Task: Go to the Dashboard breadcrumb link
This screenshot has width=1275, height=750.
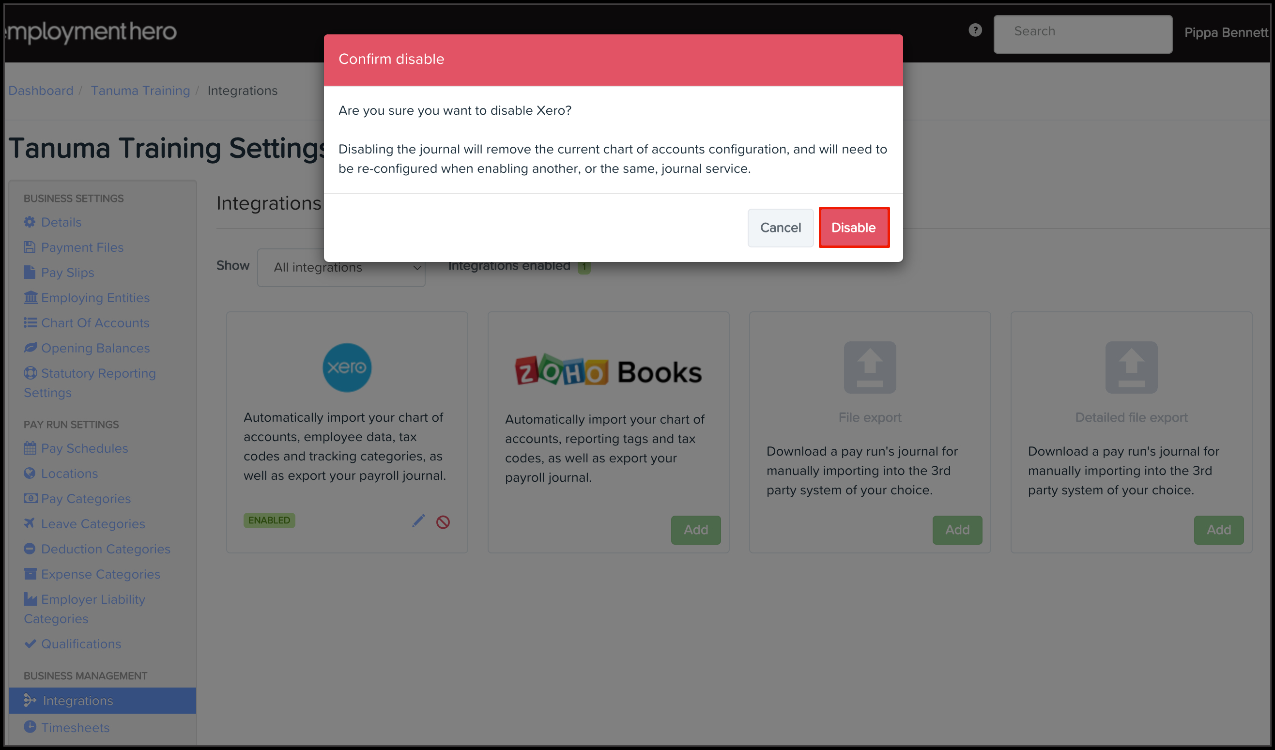Action: click(x=41, y=91)
